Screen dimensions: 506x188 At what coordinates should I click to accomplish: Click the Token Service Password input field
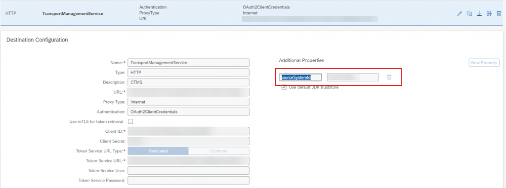(188, 180)
